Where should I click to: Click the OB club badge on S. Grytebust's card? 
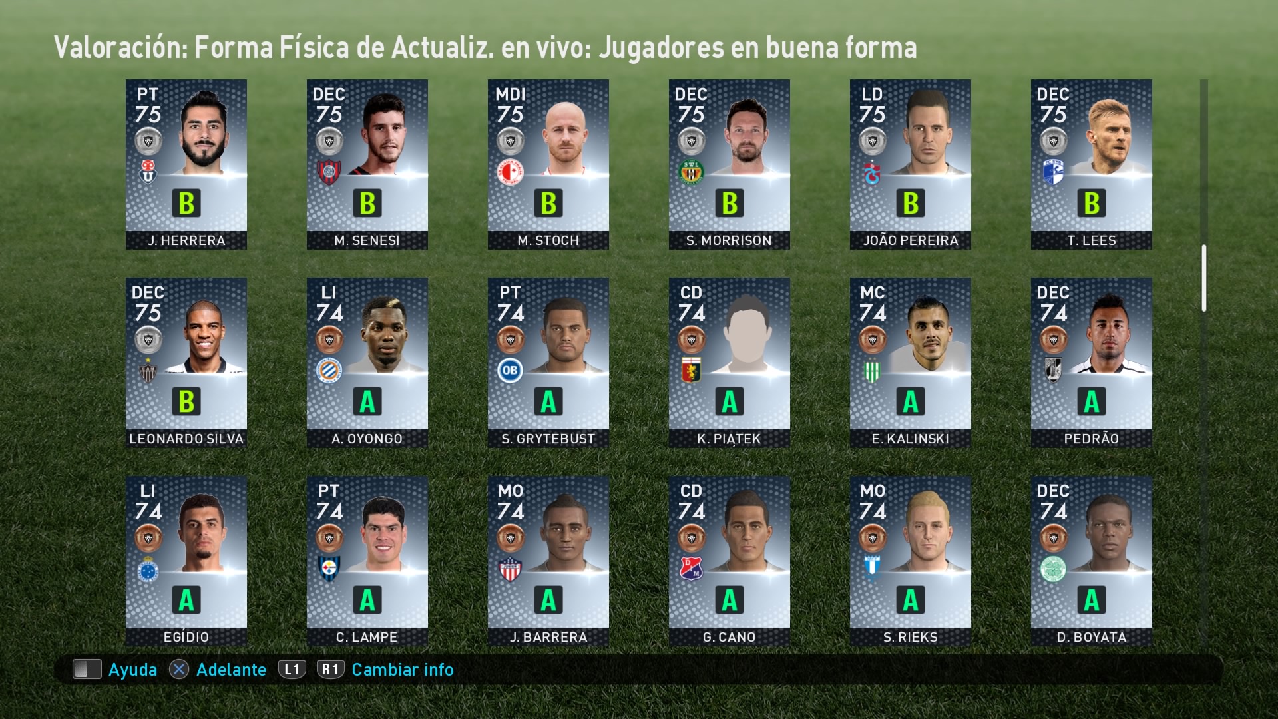[510, 370]
